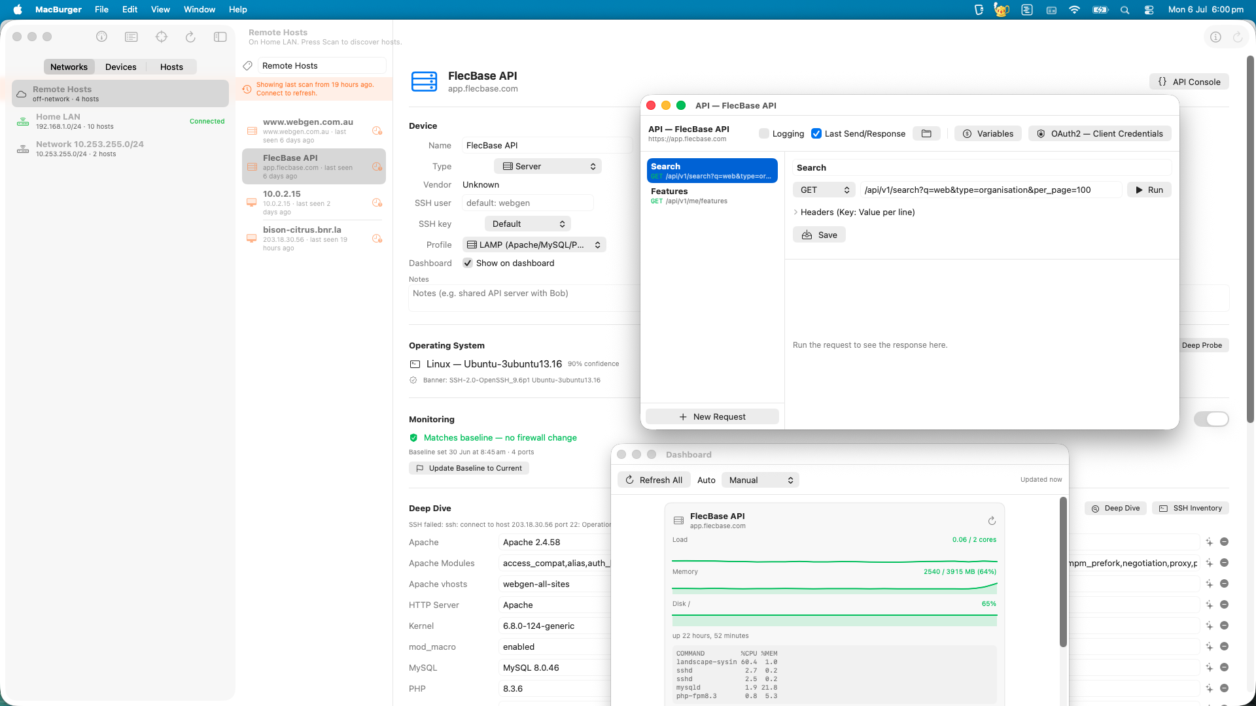Click the crosshair scan toolbar icon

click(x=162, y=37)
